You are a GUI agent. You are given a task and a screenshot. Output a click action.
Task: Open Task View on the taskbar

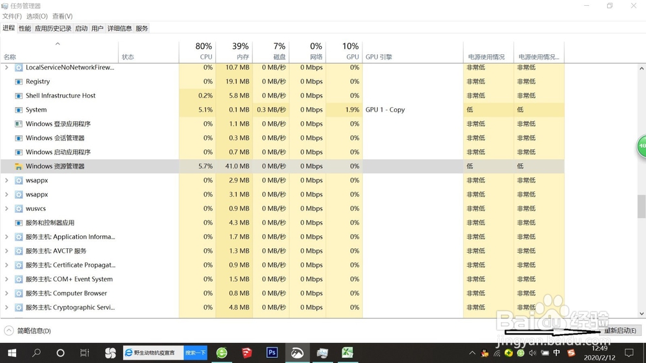(x=85, y=353)
